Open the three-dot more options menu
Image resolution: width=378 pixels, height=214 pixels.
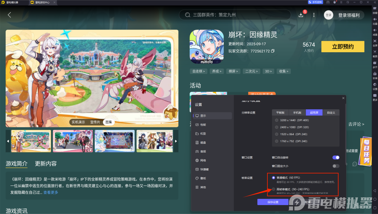[314, 15]
